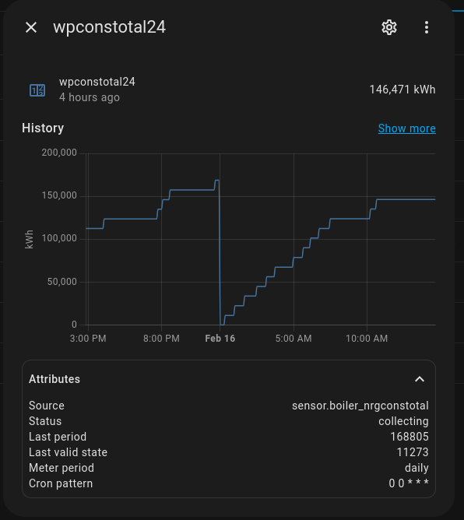Viewport: 464px width, 520px height.
Task: Click source value sensor.boiler_nrgconstotal
Action: click(x=360, y=406)
